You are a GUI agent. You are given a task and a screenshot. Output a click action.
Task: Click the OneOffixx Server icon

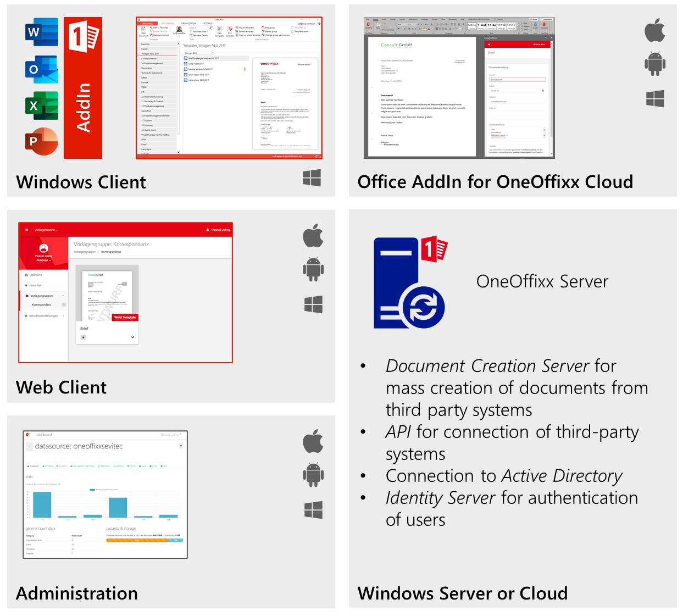[x=410, y=282]
